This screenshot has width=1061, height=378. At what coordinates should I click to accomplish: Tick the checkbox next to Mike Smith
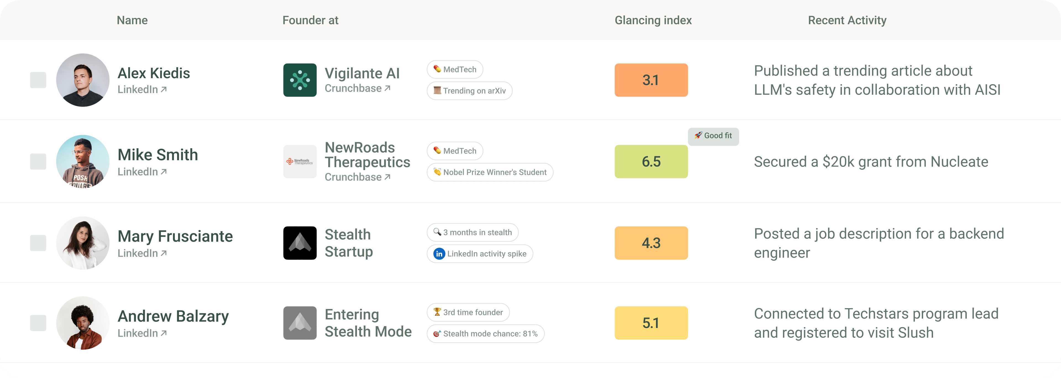(x=38, y=162)
